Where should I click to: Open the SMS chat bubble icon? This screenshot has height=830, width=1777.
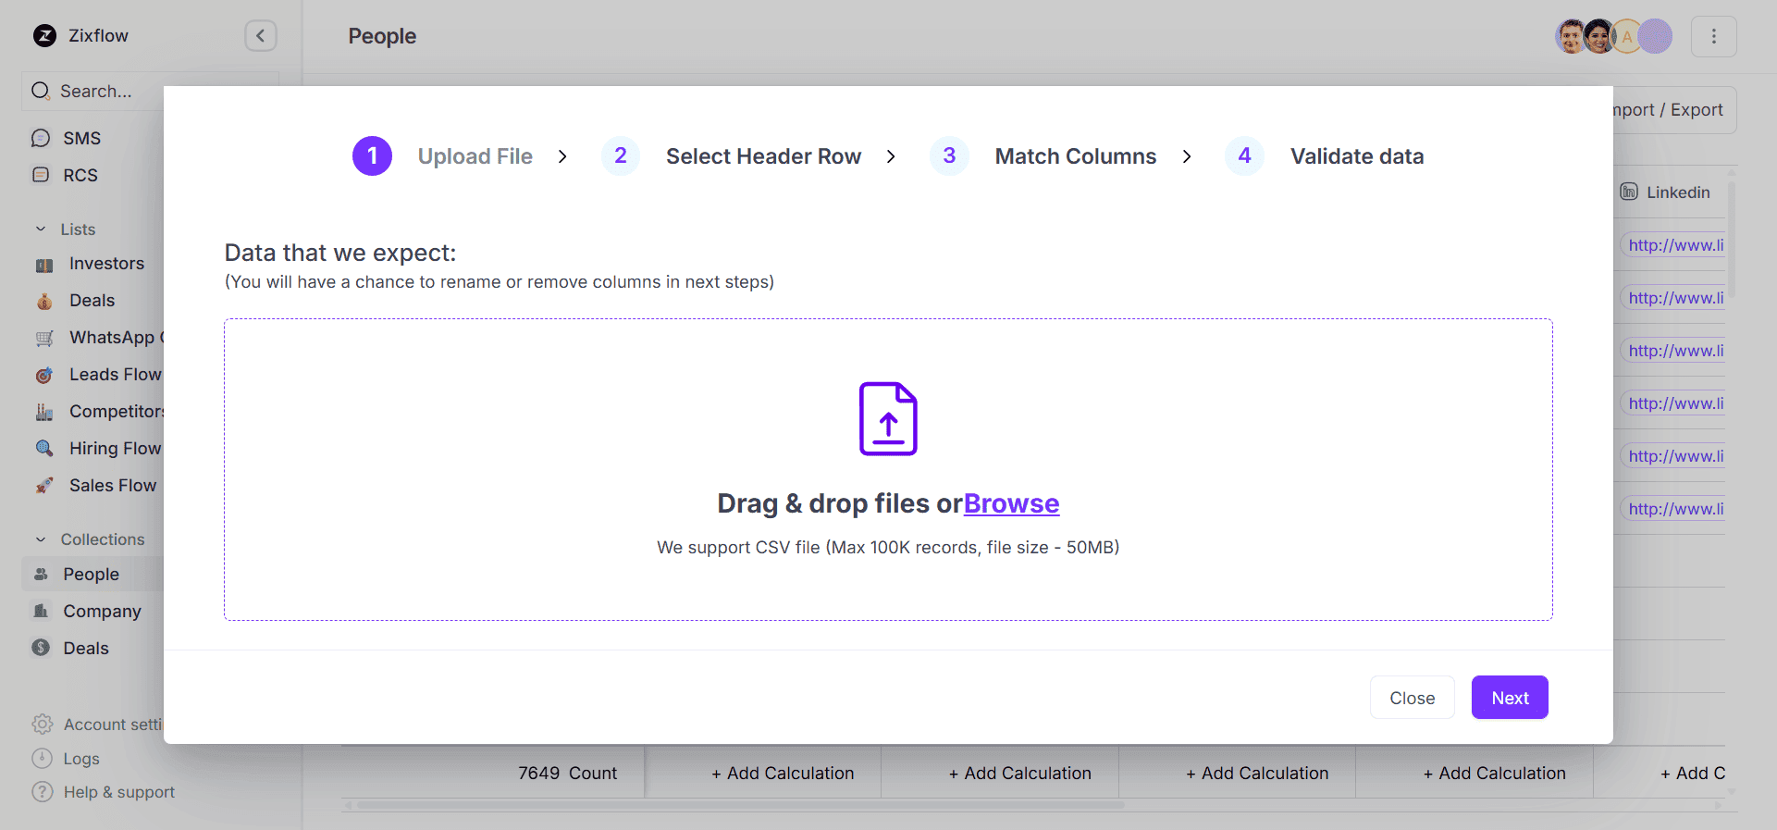tap(41, 138)
